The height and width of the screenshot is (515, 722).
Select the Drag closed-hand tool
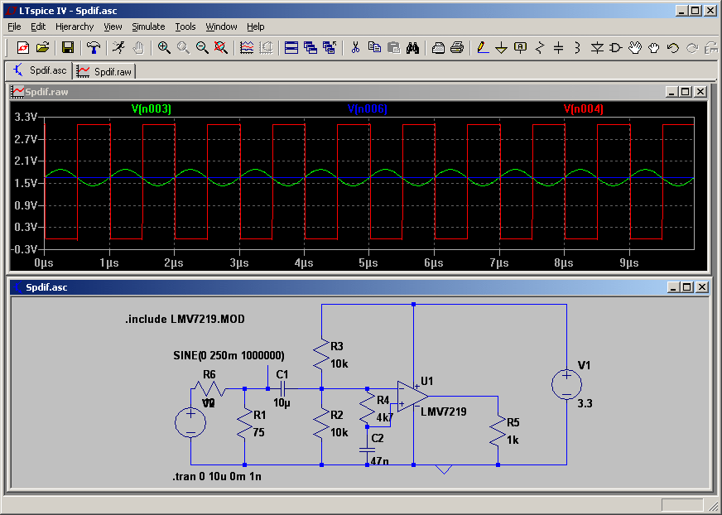654,47
